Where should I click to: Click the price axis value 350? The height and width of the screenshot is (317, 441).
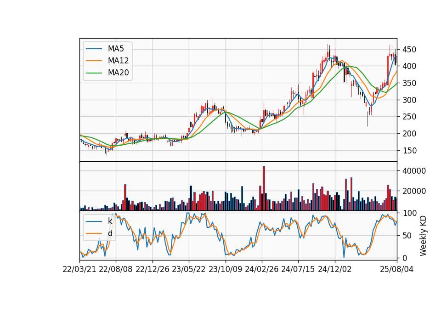pos(409,83)
